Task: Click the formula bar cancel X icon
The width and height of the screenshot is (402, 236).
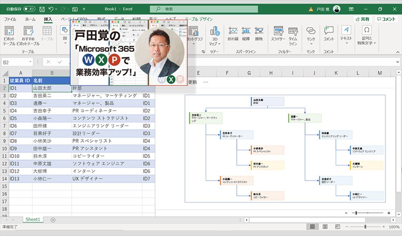Action: click(49, 62)
